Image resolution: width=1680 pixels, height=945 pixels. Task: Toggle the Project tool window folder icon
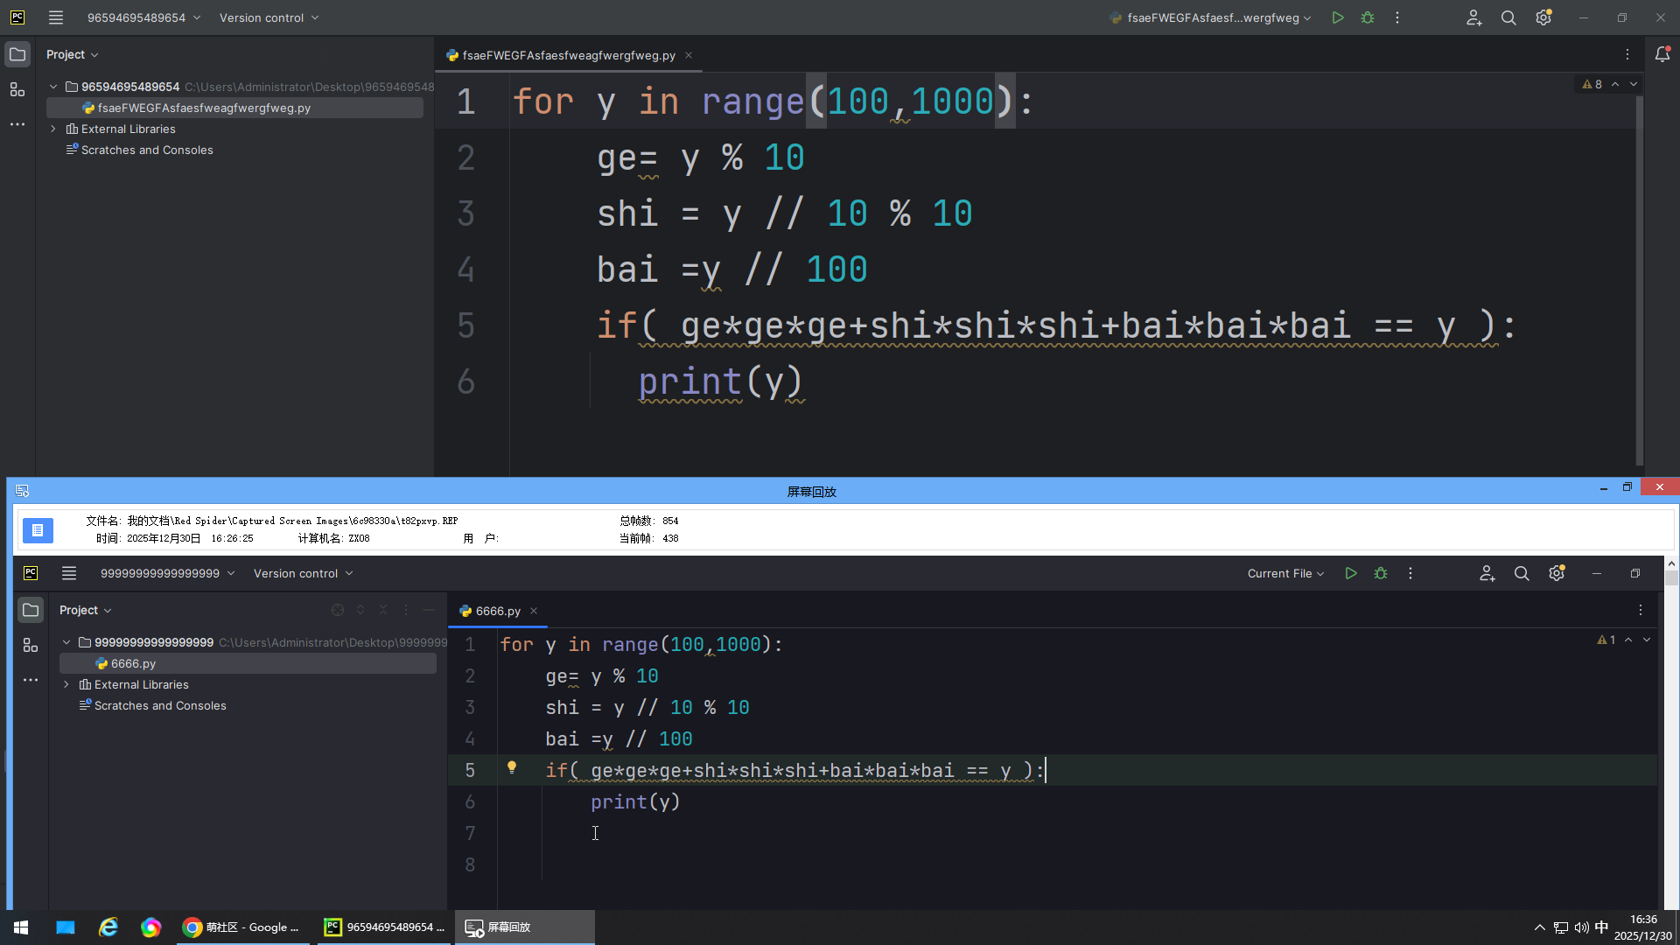[17, 54]
